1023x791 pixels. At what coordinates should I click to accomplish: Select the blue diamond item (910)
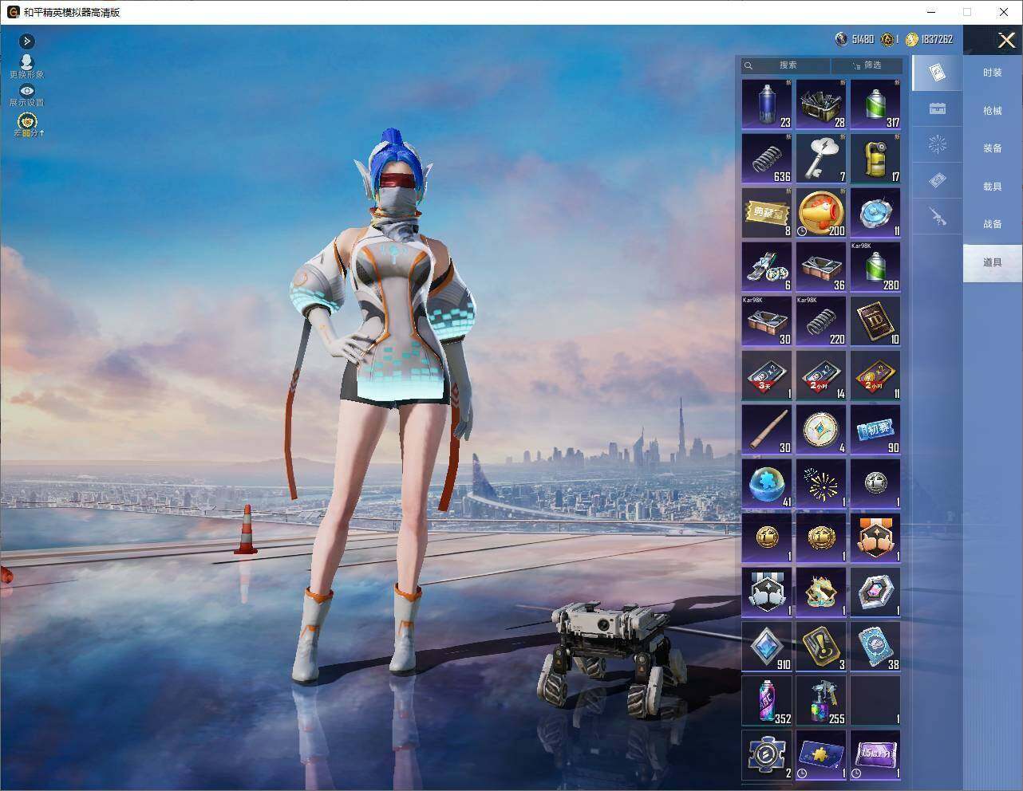(x=767, y=646)
